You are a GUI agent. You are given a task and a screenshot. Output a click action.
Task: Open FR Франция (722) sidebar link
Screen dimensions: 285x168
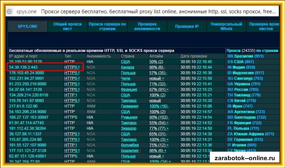tap(245, 123)
